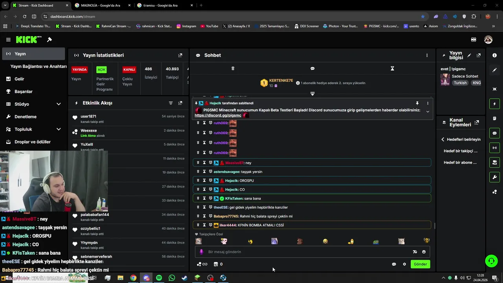This screenshot has height=283, width=503.
Task: Open the Etkinlik Akışı filter icon
Action: pos(171,103)
